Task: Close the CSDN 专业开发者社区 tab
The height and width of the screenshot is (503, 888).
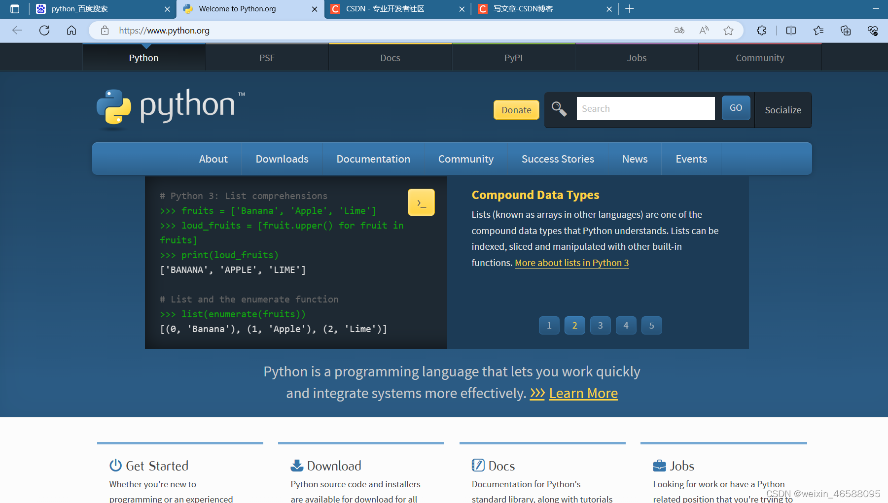Action: [462, 9]
